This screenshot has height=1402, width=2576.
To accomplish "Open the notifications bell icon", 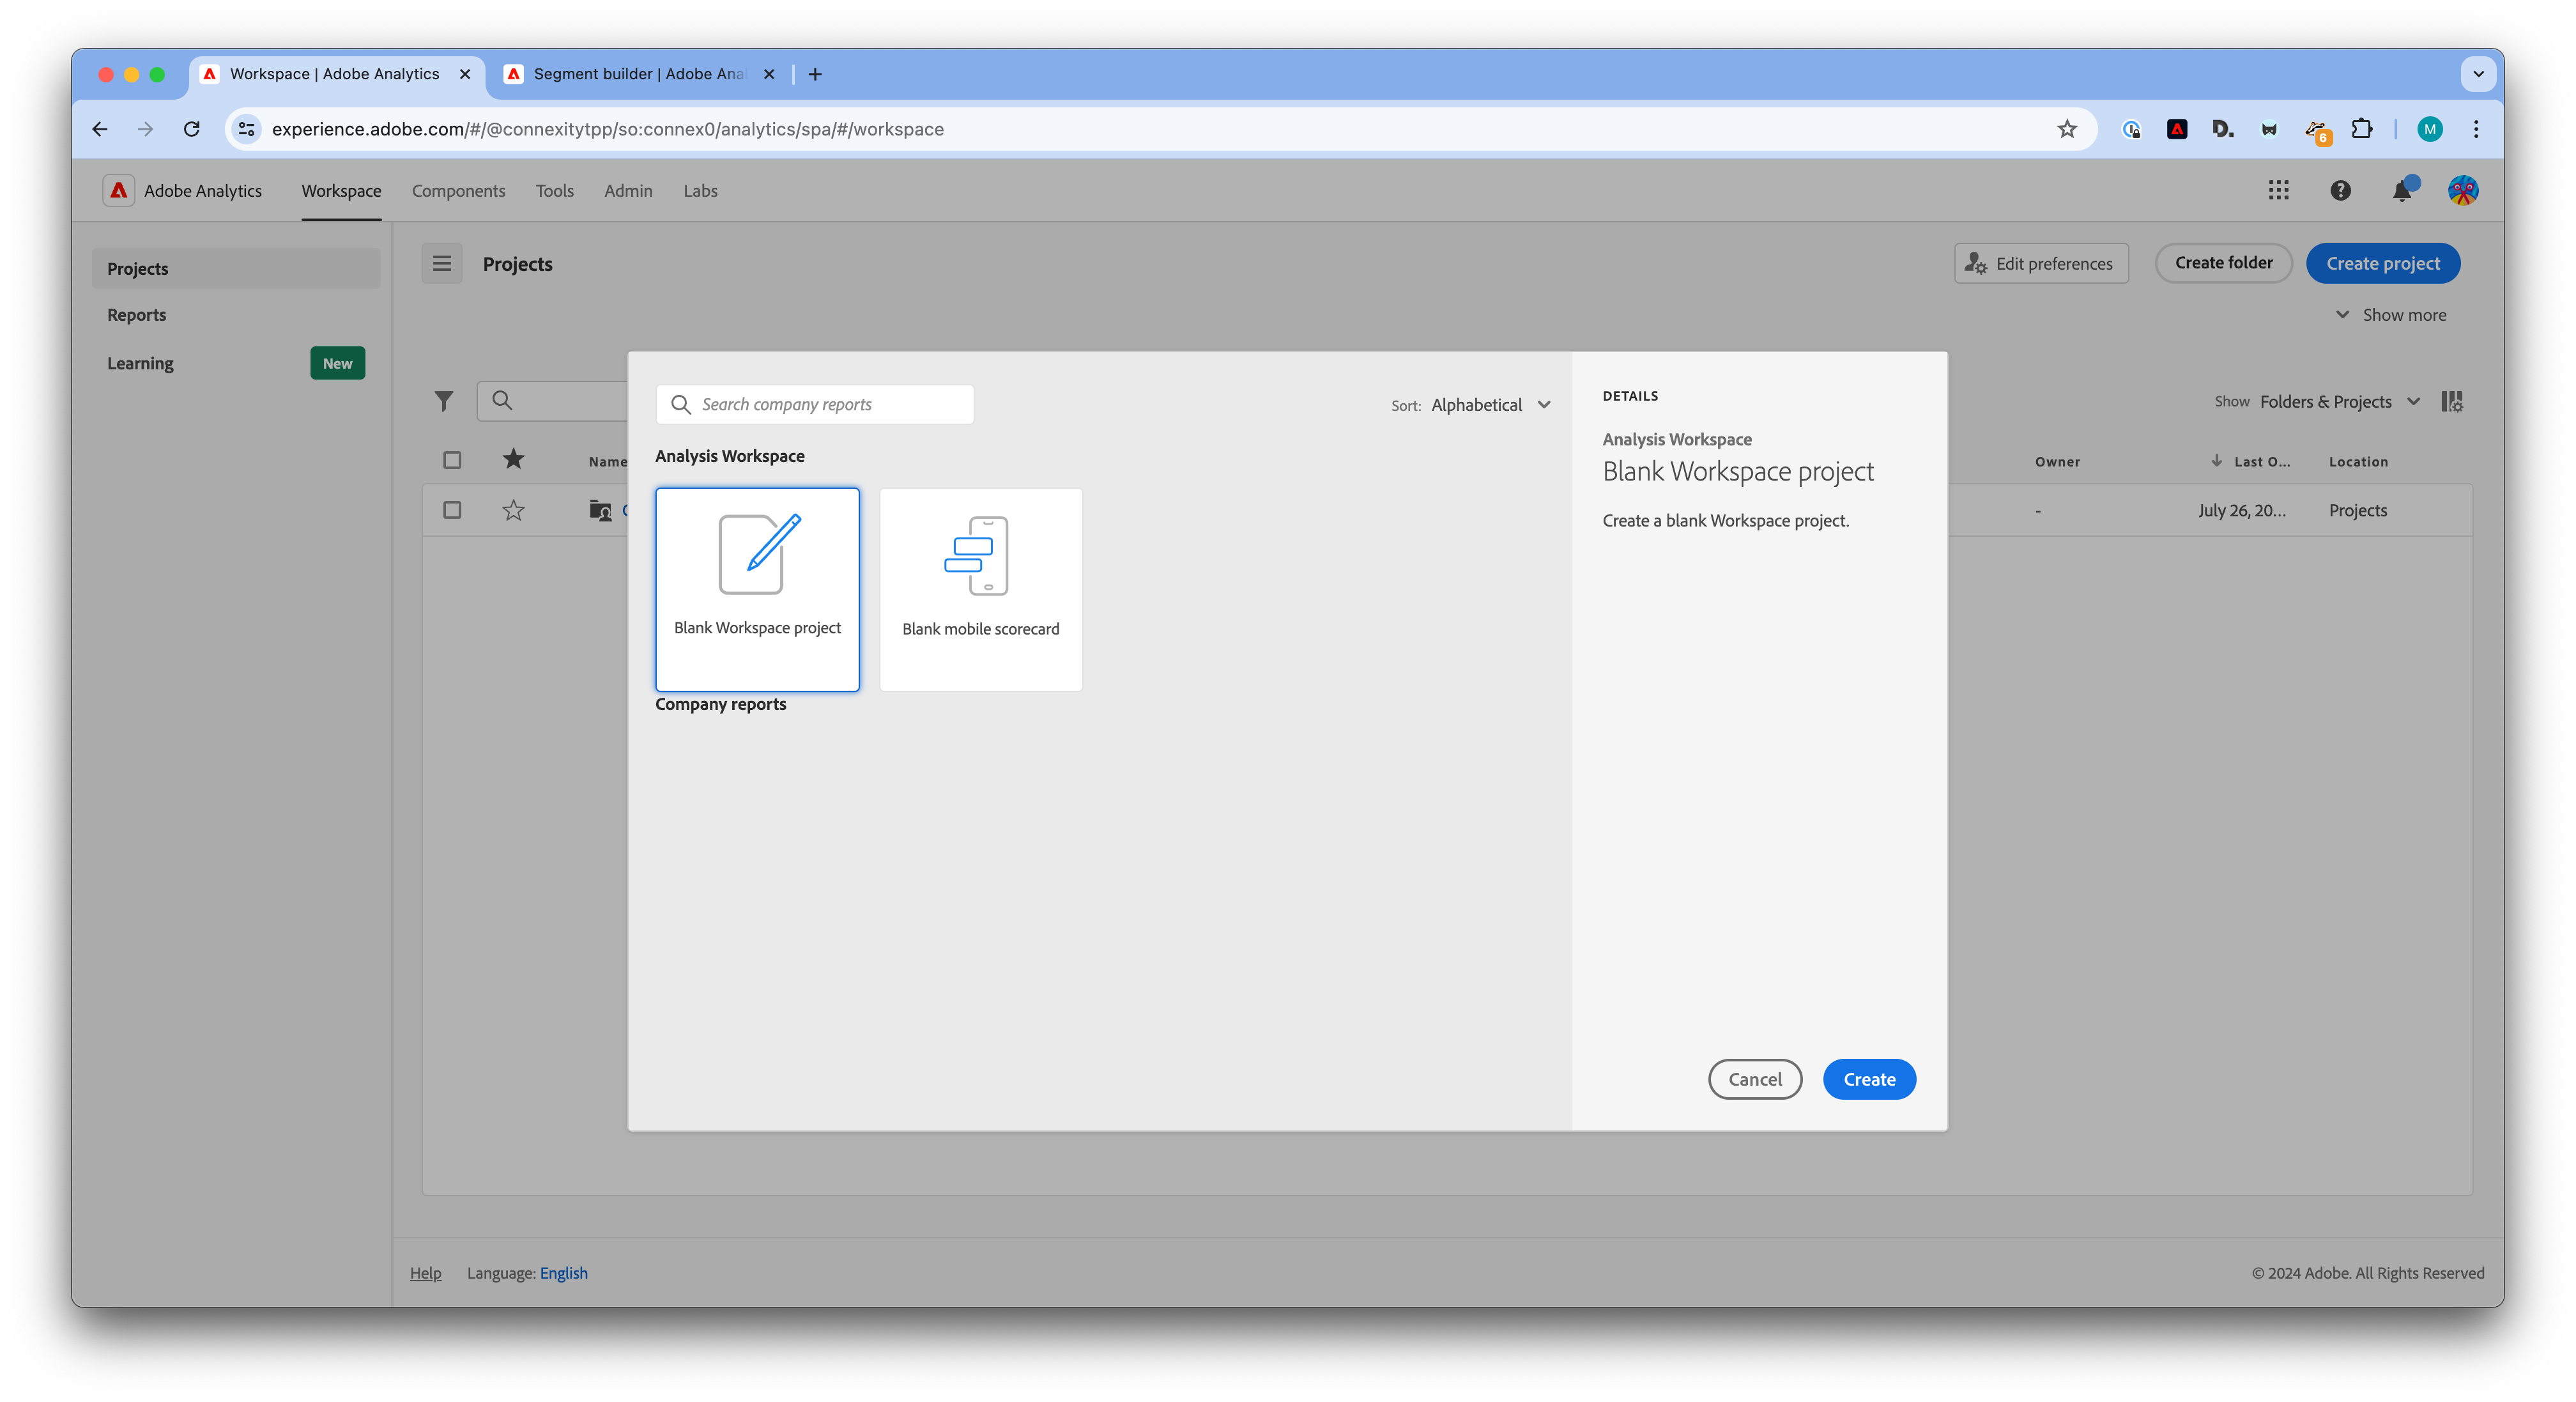I will pyautogui.click(x=2402, y=190).
